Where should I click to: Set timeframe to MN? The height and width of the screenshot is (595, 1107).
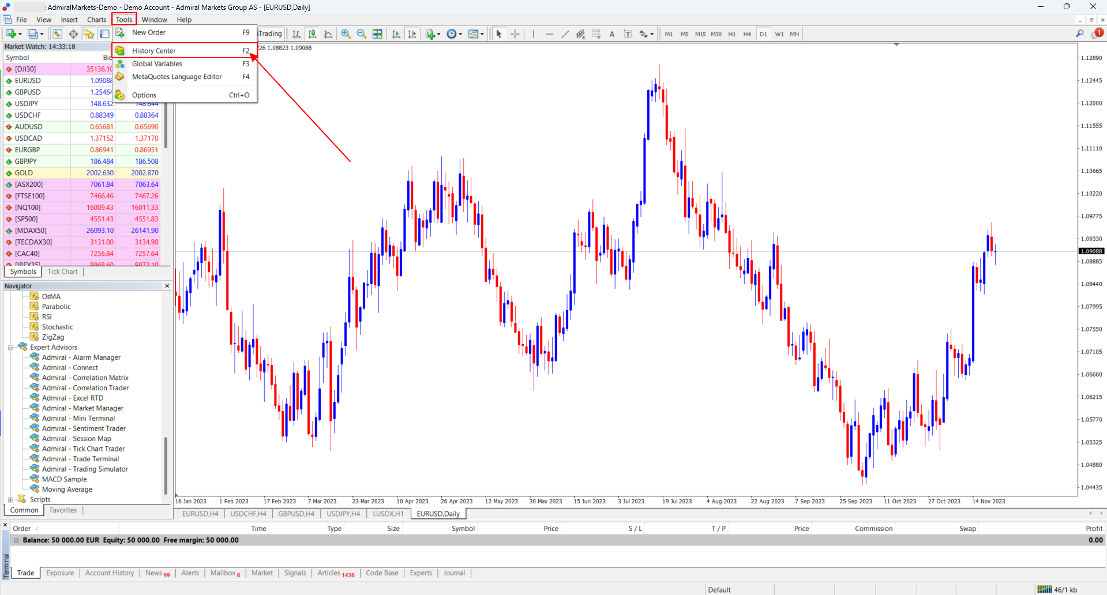pyautogui.click(x=794, y=34)
